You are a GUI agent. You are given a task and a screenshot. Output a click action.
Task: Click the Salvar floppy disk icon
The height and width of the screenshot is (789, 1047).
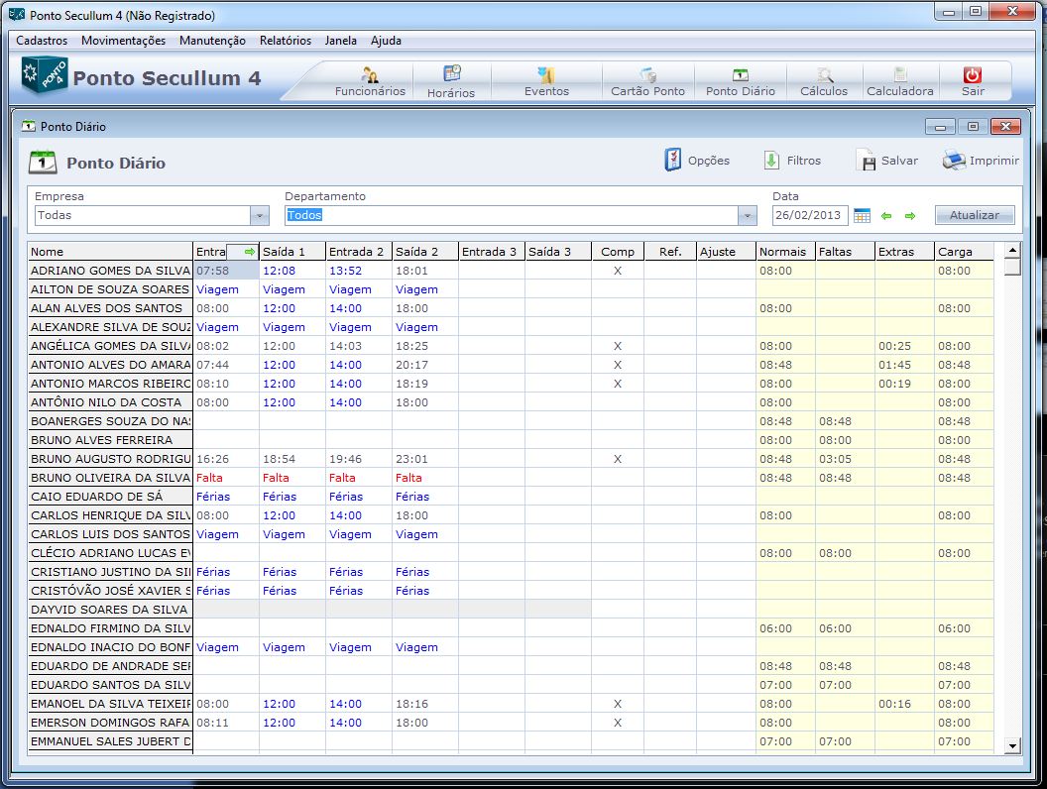point(866,161)
